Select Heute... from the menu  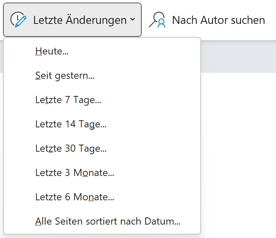click(102, 51)
